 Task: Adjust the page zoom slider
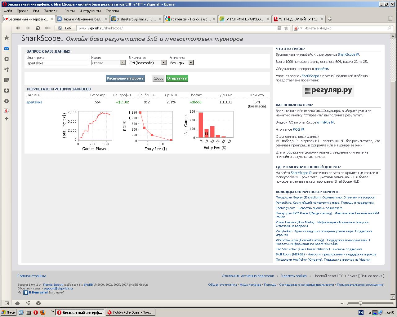point(360,303)
